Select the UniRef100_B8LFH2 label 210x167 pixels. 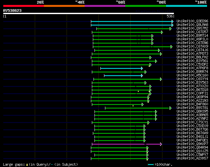(192, 57)
